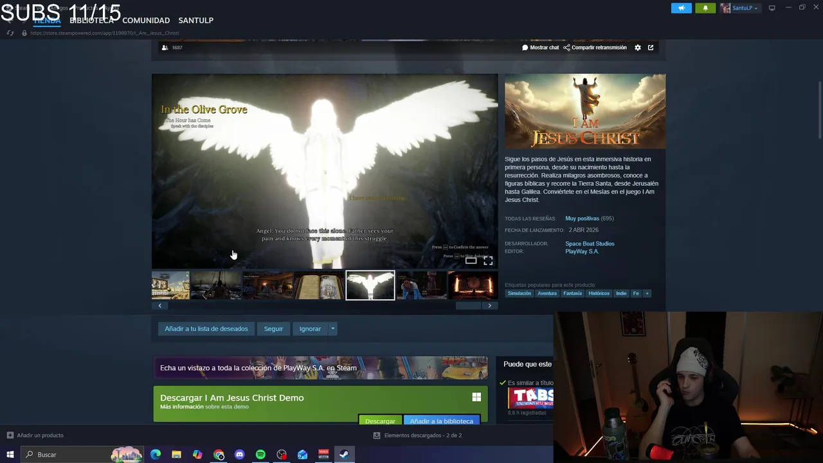Viewport: 823px width, 463px height.
Task: Click the I Am Jesus Christ header image
Action: [x=585, y=111]
